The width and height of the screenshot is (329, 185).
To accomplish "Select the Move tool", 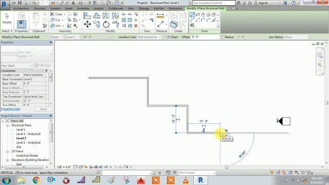I will click(x=87, y=24).
